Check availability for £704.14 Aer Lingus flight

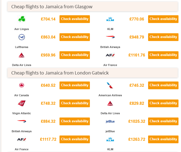tap(75, 19)
